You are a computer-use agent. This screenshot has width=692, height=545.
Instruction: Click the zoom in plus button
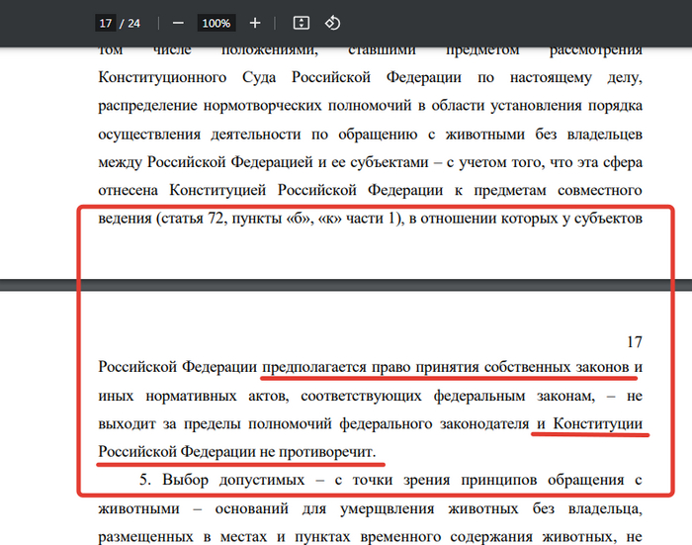pos(255,23)
